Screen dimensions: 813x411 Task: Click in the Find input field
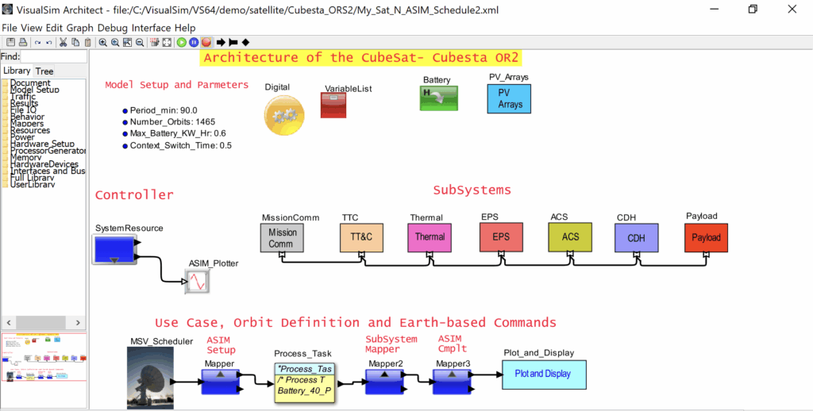pyautogui.click(x=53, y=56)
